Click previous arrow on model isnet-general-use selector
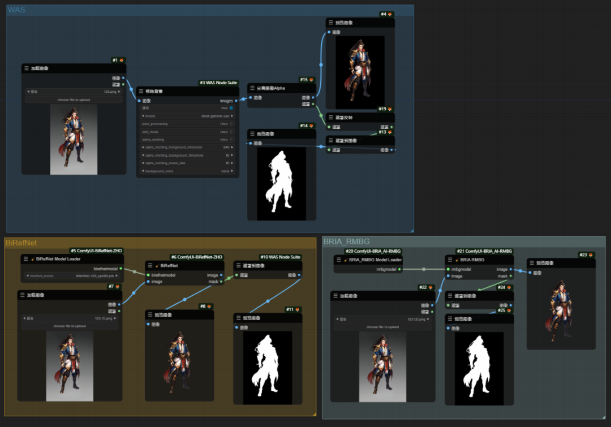 (143, 116)
